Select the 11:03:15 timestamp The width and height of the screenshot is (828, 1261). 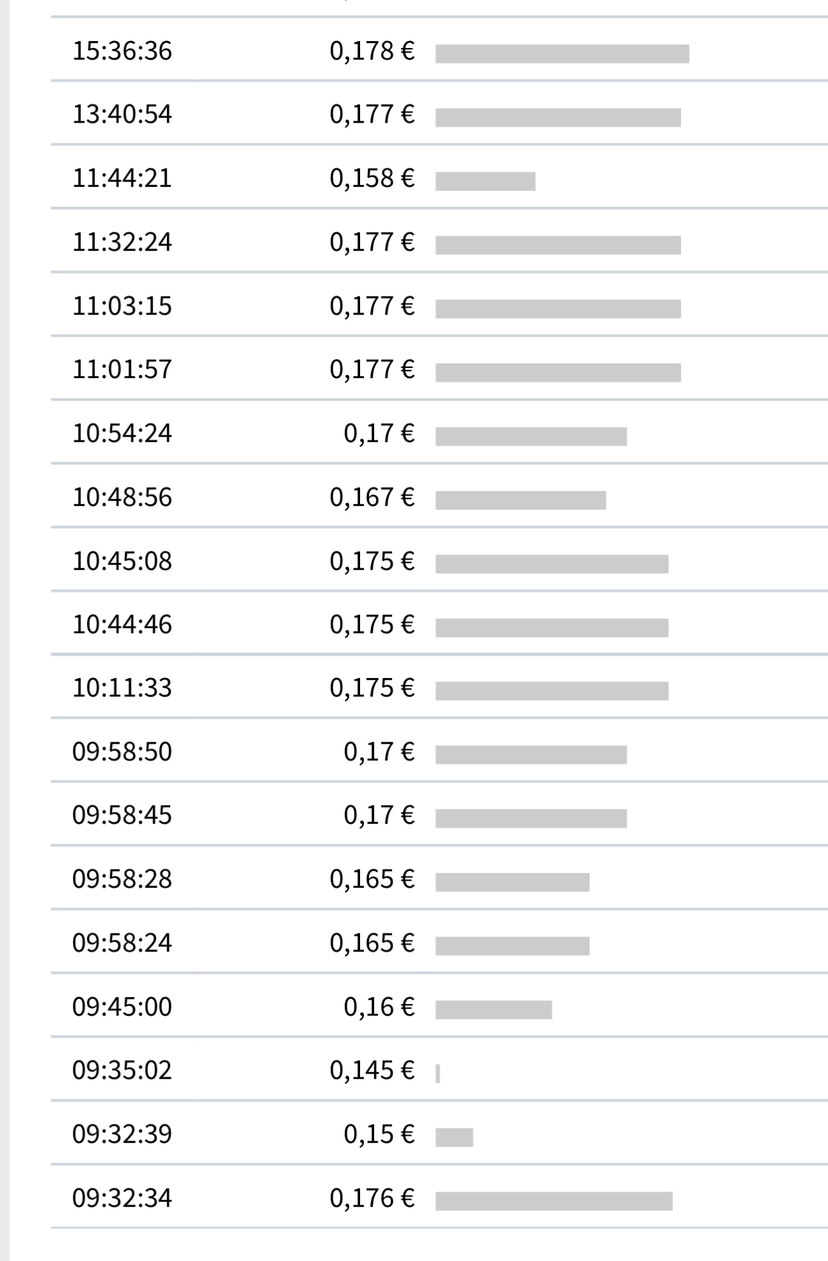122,306
